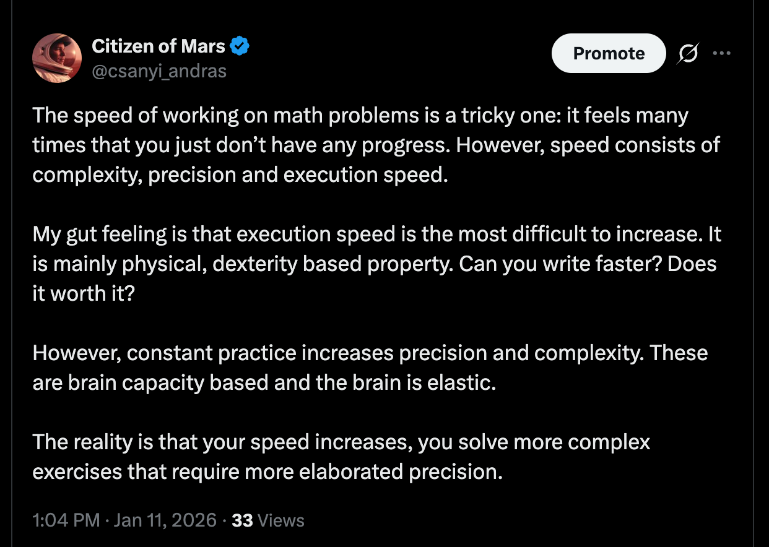This screenshot has width=769, height=547.
Task: Click the "brain is elastic" line
Action: 264,382
